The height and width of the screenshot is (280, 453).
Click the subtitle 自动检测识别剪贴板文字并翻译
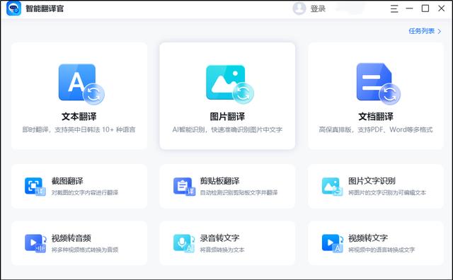point(239,192)
